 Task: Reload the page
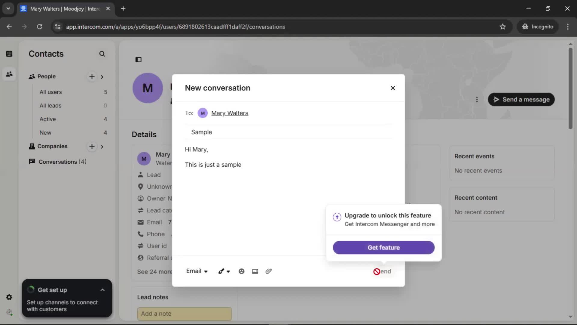point(39,27)
